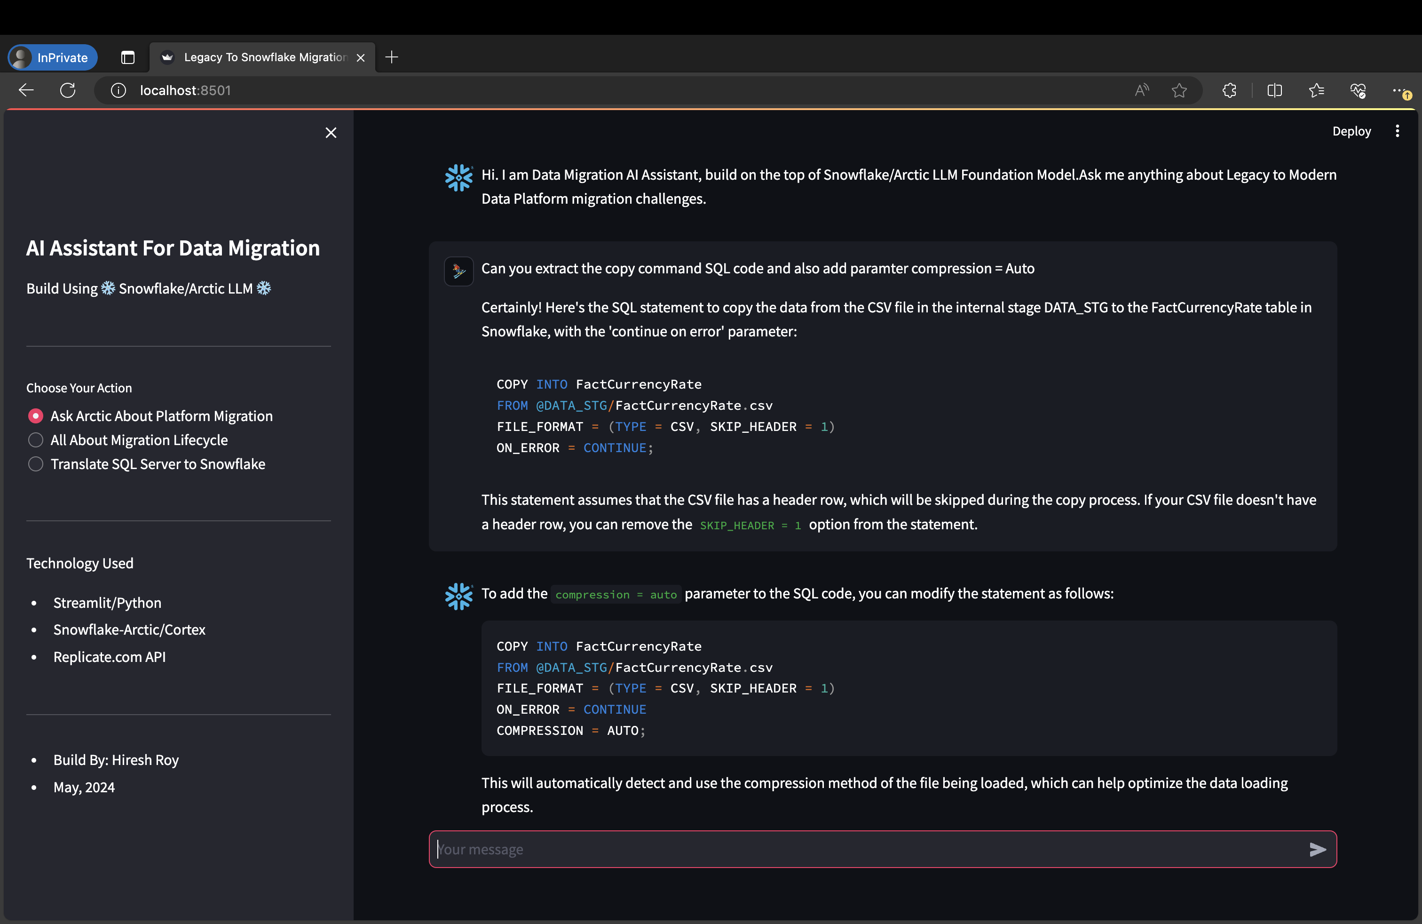Viewport: 1422px width, 924px height.
Task: Open Read aloud icon in address bar
Action: pos(1141,90)
